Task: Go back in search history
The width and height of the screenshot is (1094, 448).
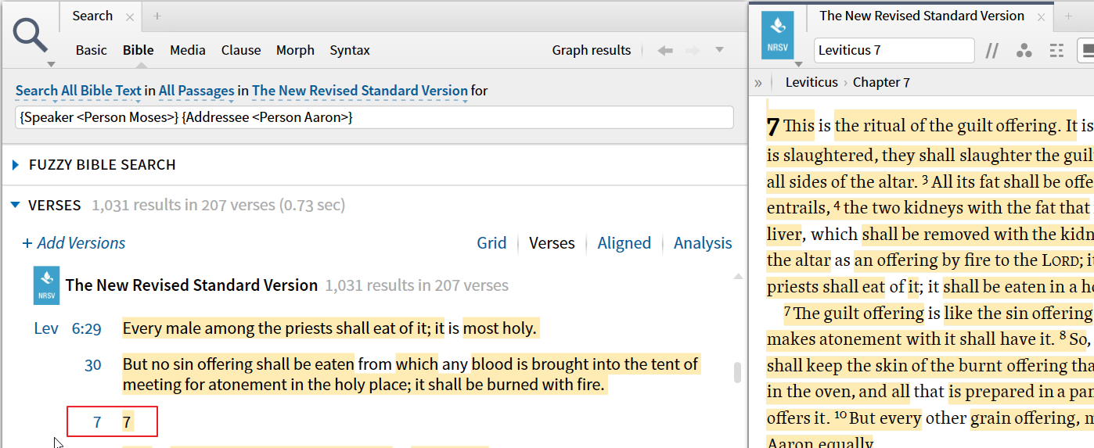Action: [x=665, y=50]
